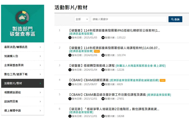Click the eye icon beside 點閱次數：101374

103,55
